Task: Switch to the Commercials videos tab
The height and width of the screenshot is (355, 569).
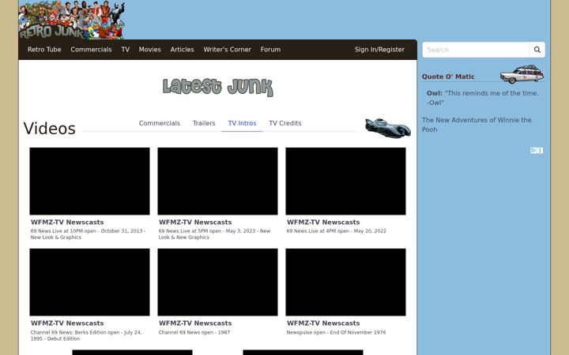Action: [x=160, y=123]
